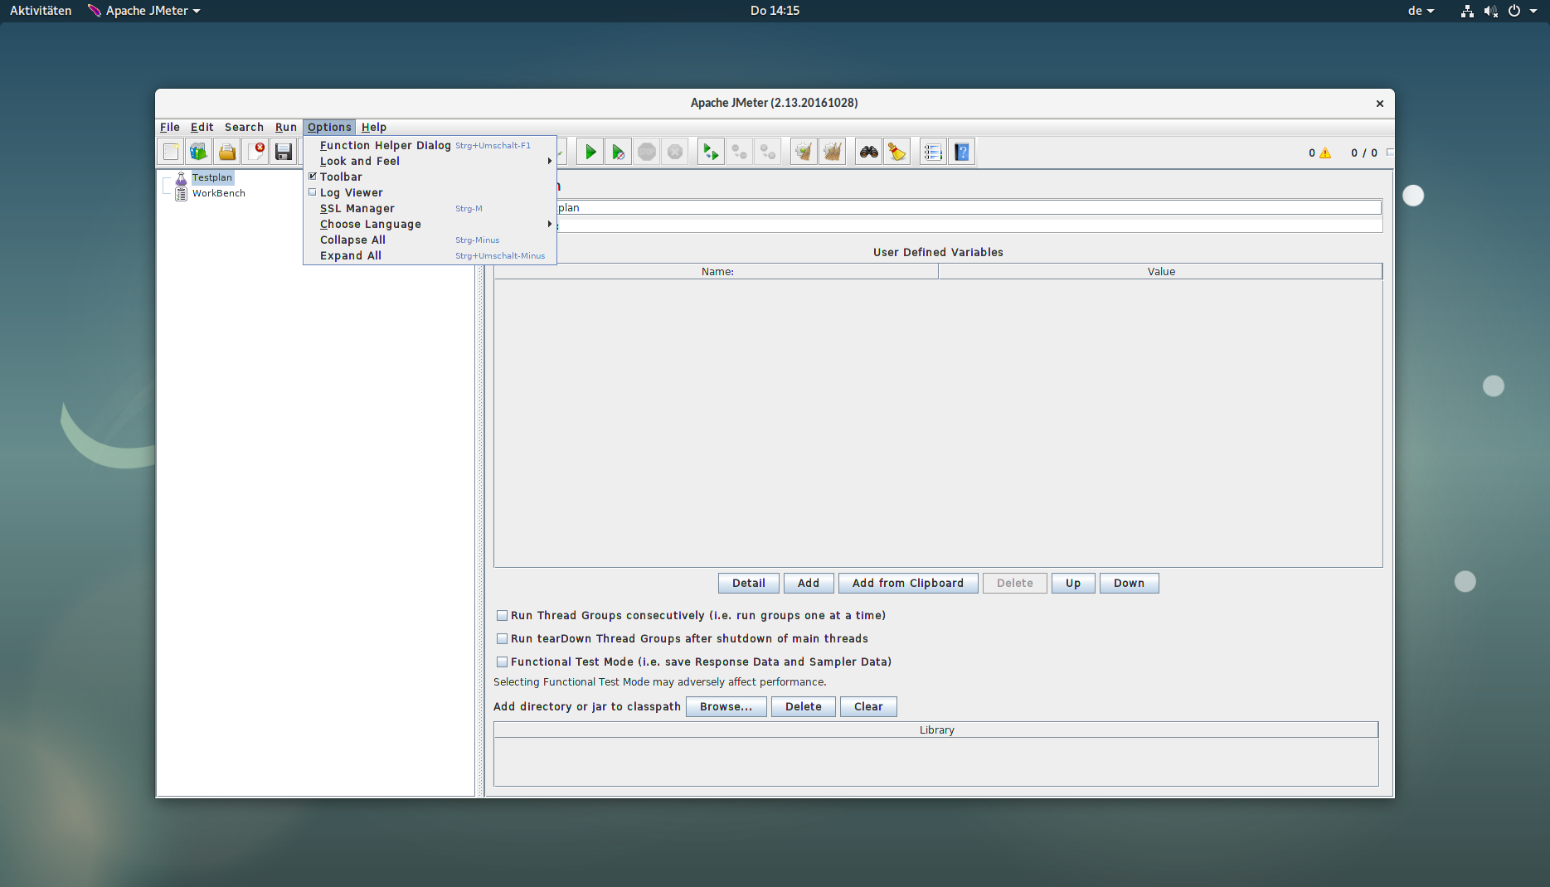
Task: Choose SSL Manager menu entry
Action: tap(430, 208)
